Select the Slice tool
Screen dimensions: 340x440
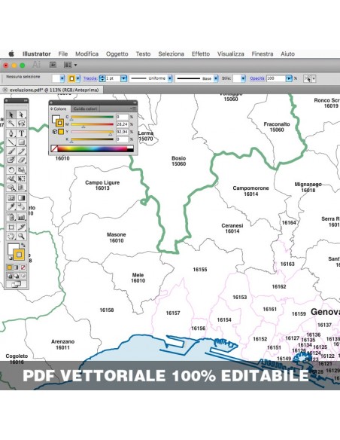21,227
